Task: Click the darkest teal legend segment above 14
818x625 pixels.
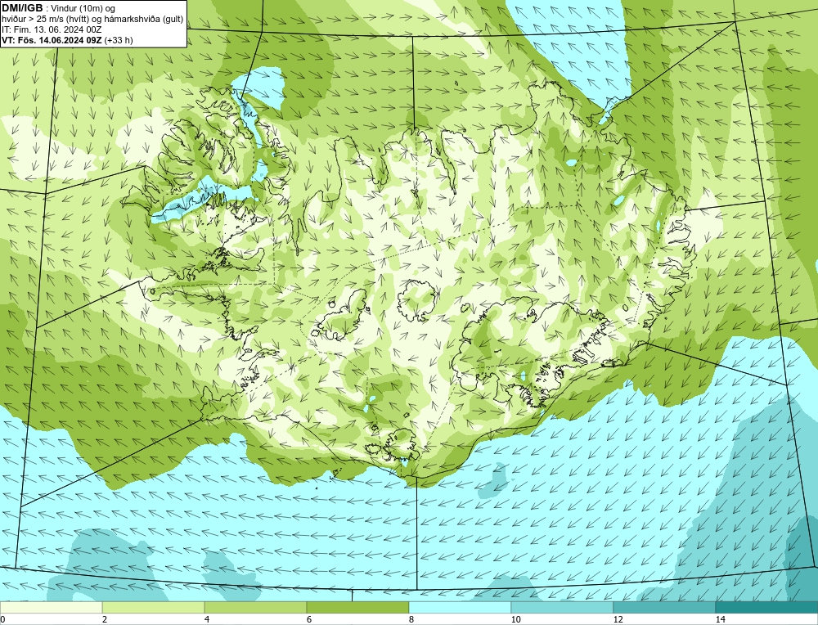Action: [766, 607]
